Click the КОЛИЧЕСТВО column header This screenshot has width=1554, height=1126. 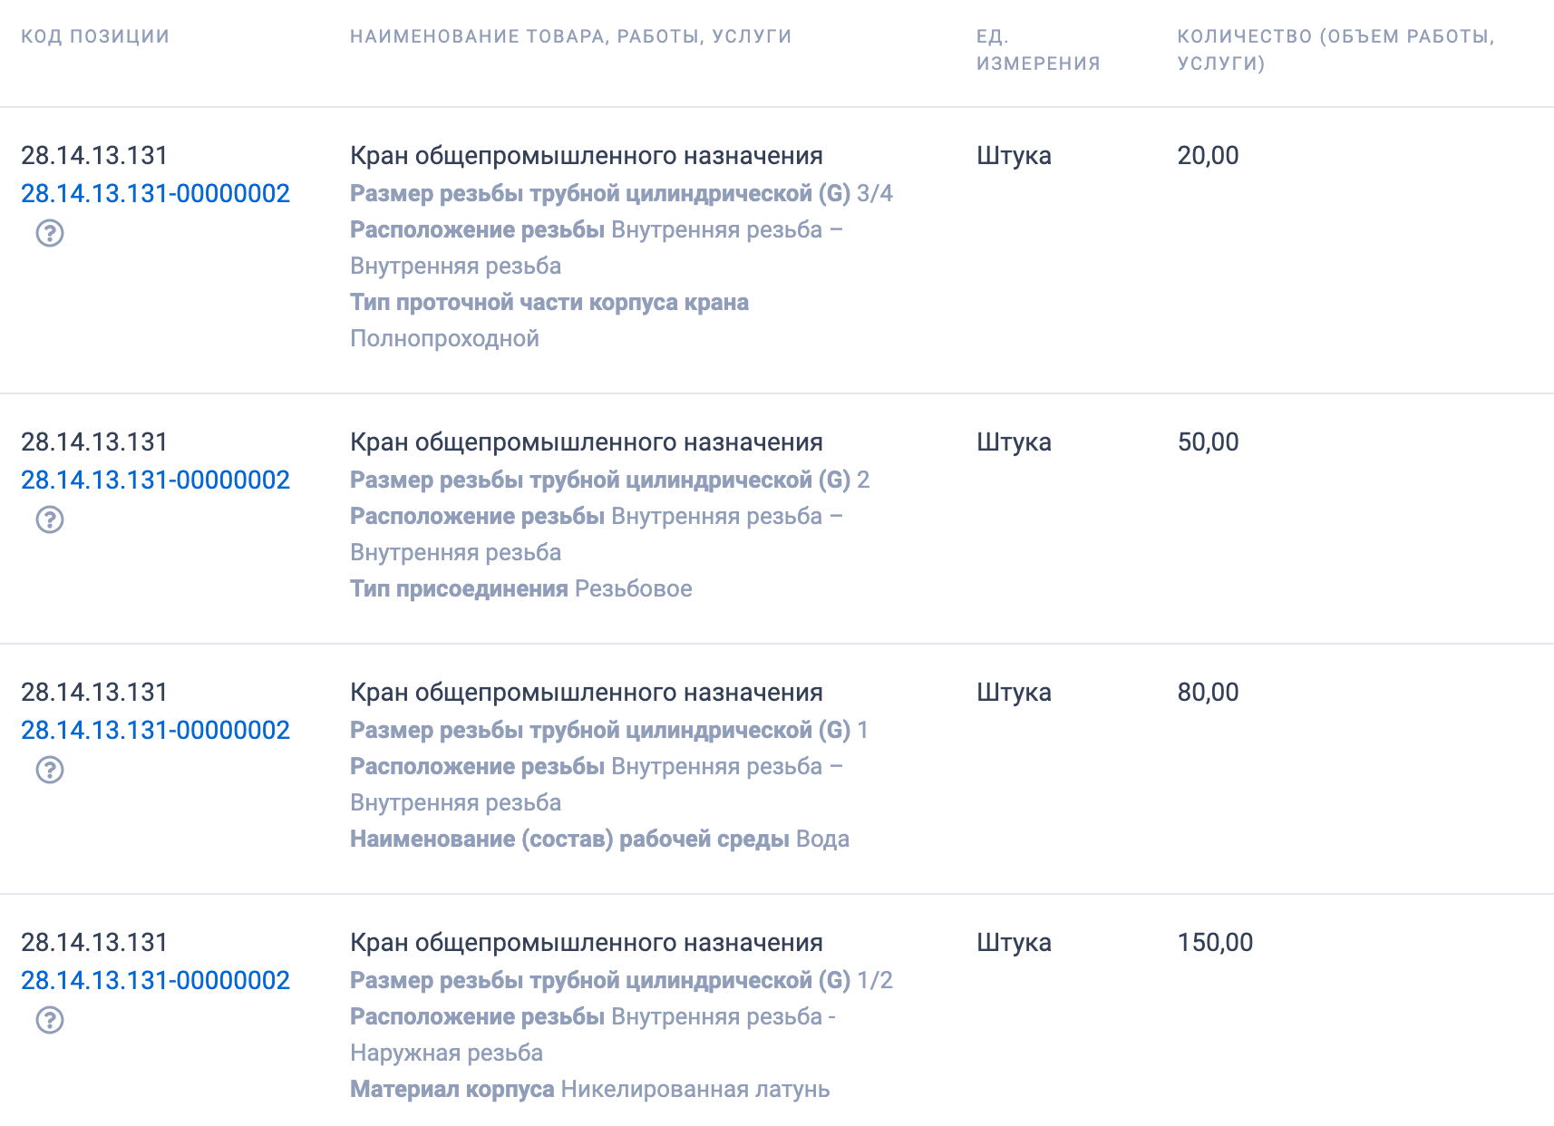1335,50
